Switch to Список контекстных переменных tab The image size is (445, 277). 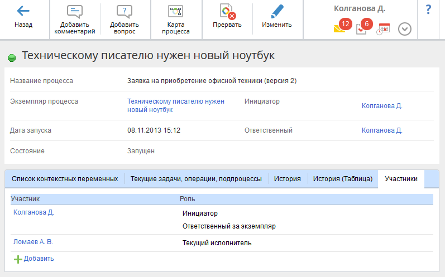(x=65, y=179)
